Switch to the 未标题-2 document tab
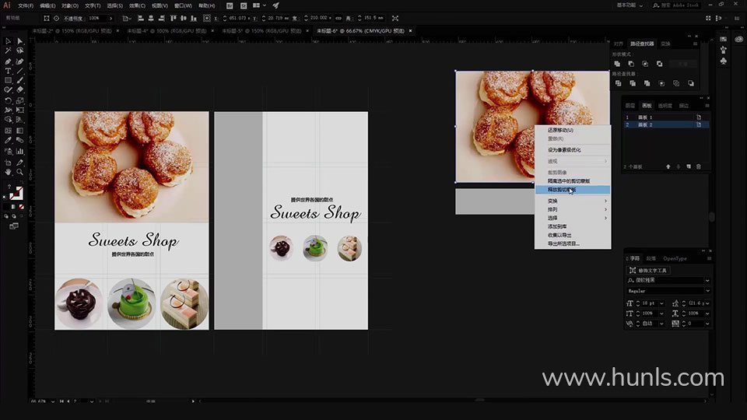The height and width of the screenshot is (420, 747). (x=72, y=31)
